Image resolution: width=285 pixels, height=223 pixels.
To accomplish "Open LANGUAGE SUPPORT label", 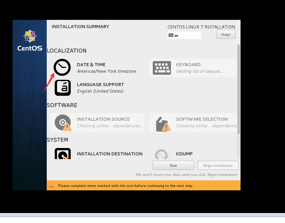I will (x=100, y=85).
